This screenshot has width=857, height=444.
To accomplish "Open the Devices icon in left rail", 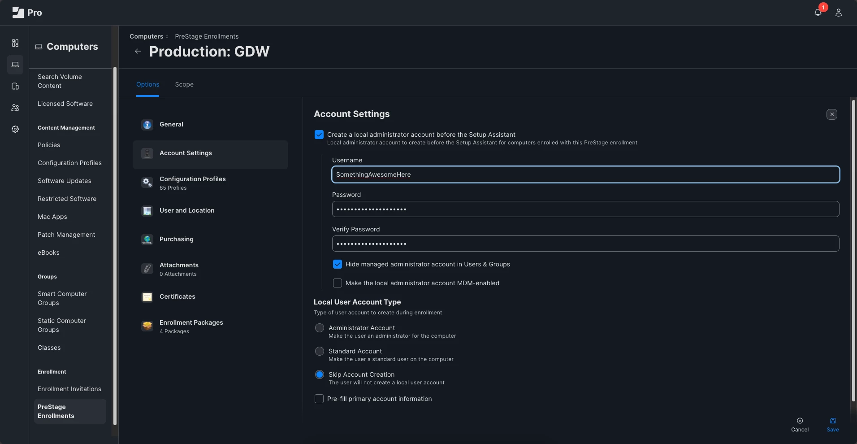I will [15, 86].
